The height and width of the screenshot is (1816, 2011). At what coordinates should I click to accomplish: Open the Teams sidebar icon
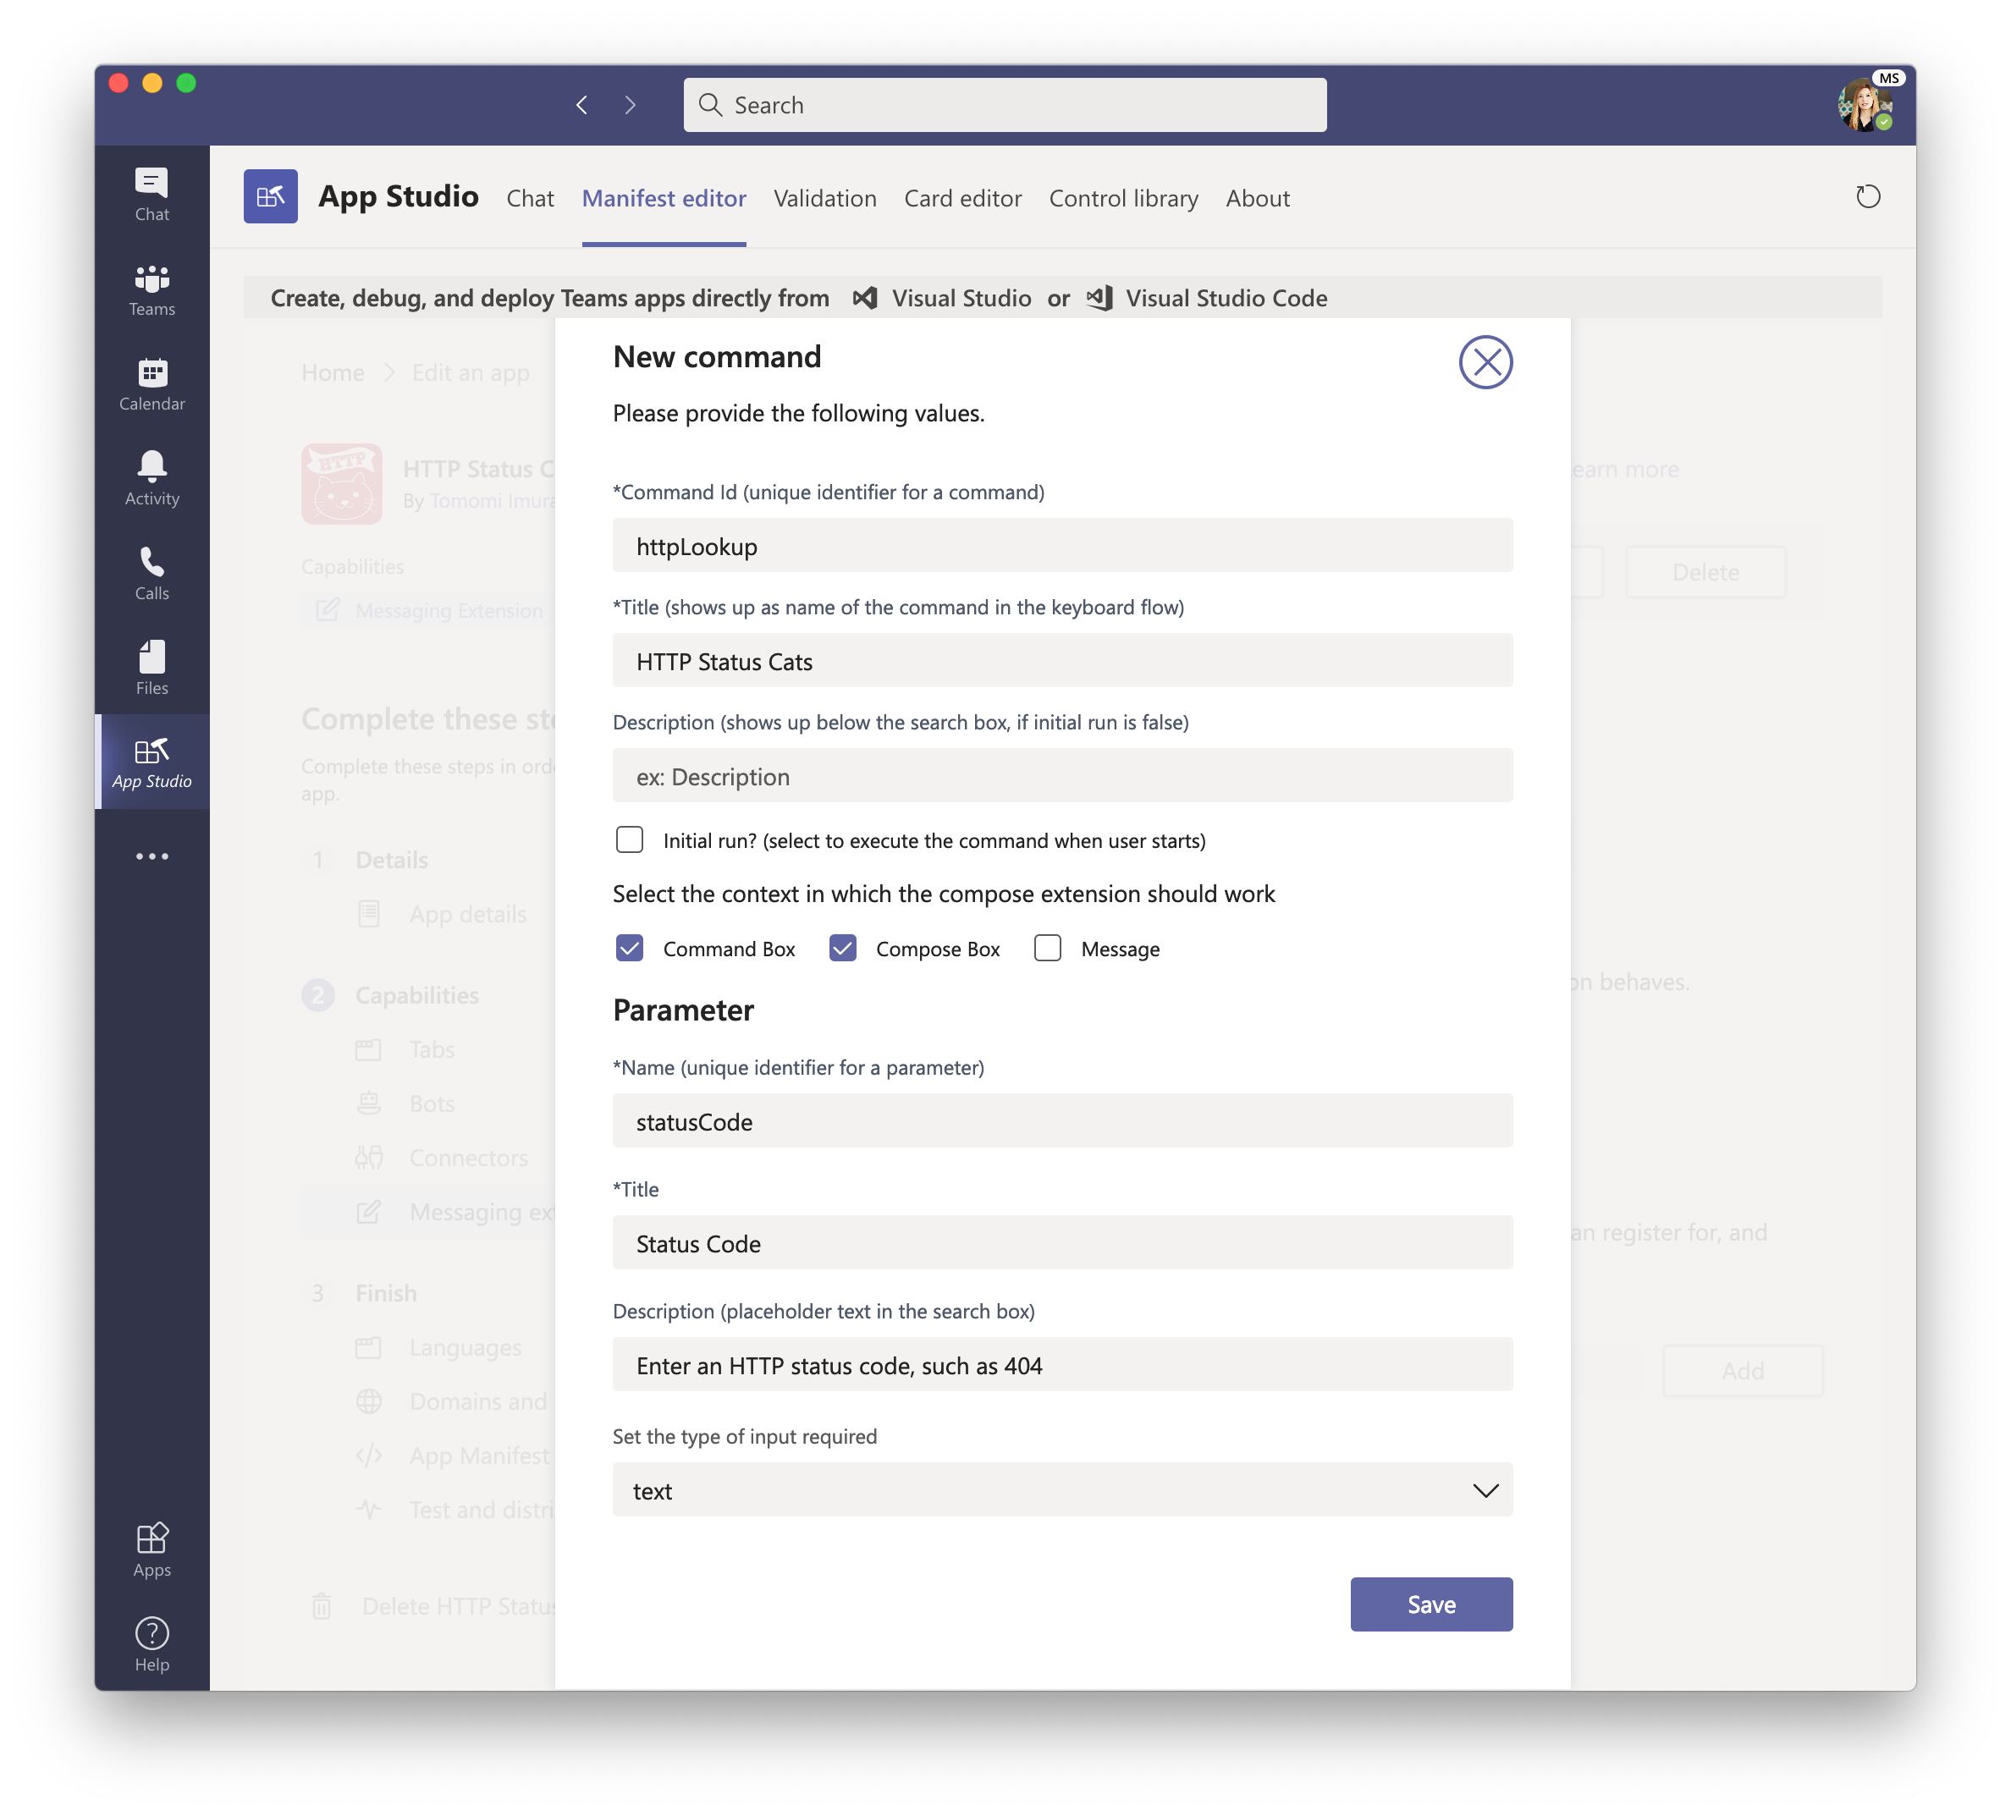(152, 289)
